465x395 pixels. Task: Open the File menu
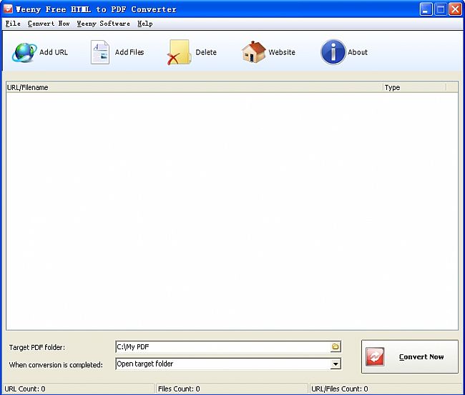[13, 24]
